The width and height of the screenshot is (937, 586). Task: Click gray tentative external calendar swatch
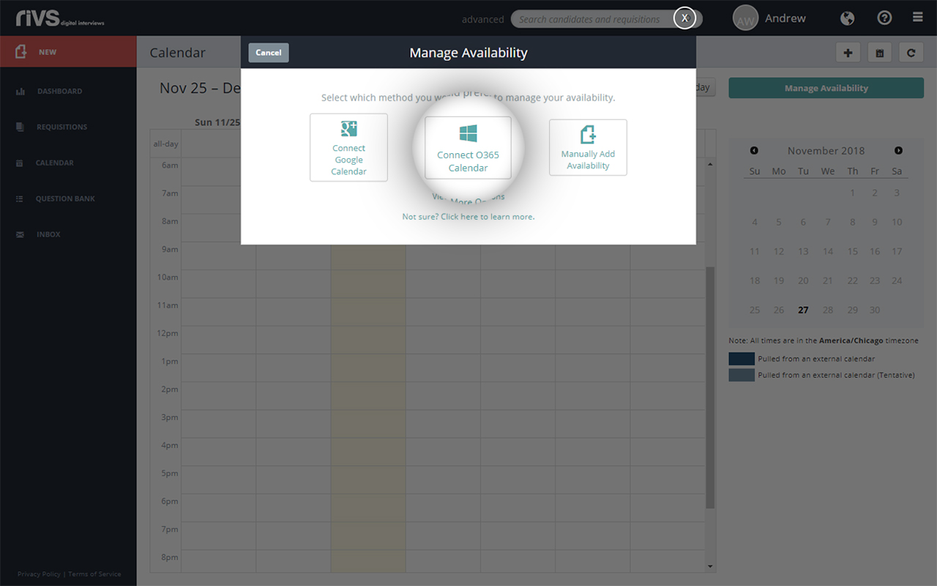(x=741, y=375)
